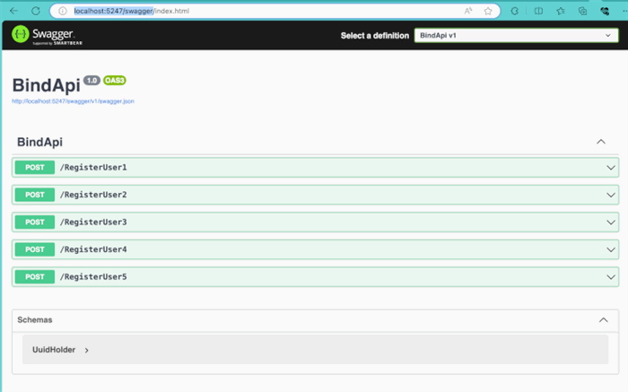This screenshot has height=392, width=628.
Task: Expand the /RegisterUser5 chevron
Action: (610, 277)
